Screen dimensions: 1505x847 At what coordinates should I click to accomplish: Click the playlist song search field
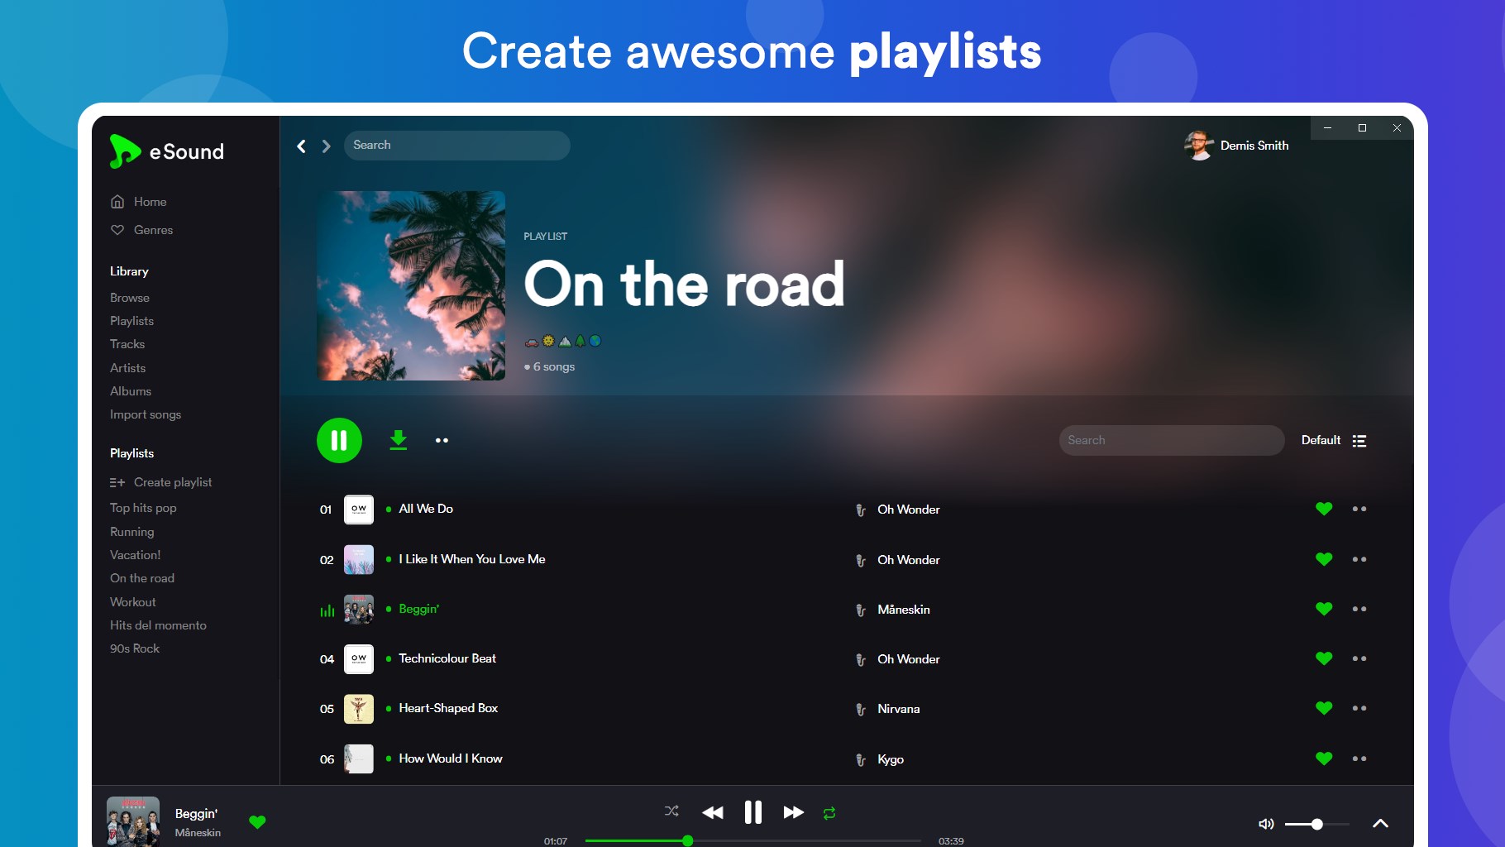click(1172, 440)
